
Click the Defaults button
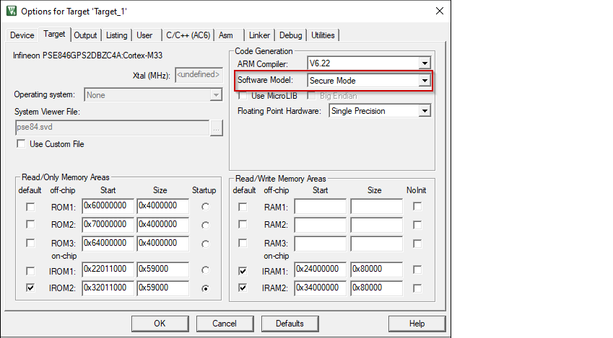pyautogui.click(x=289, y=324)
